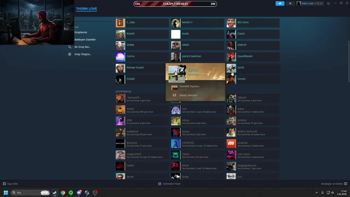The height and width of the screenshot is (197, 350).
Task: Open offline friend -SelmanFP-
Action: click(142, 99)
